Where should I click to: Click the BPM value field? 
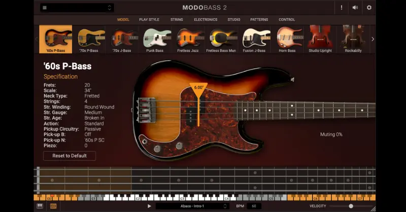(254, 206)
